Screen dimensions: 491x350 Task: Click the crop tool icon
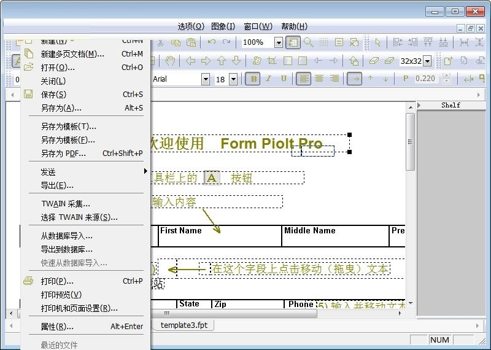[272, 61]
